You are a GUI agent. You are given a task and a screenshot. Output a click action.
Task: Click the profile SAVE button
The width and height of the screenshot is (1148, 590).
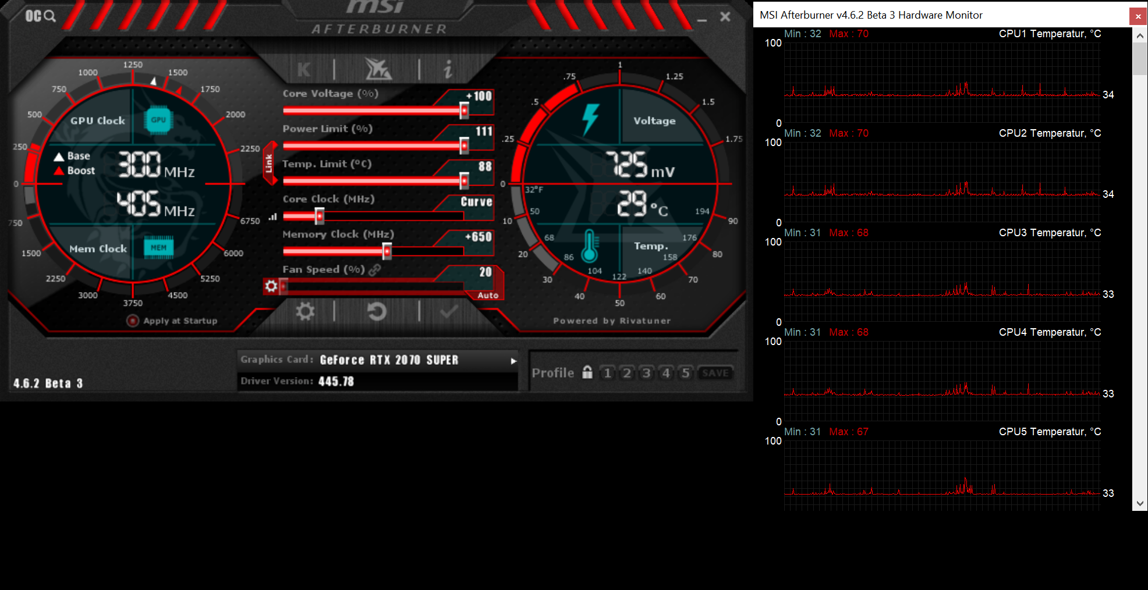point(715,373)
